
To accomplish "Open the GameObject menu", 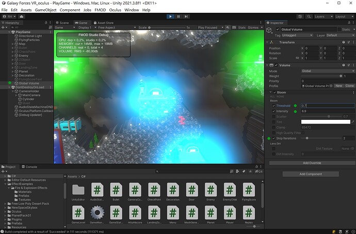I will [45, 10].
